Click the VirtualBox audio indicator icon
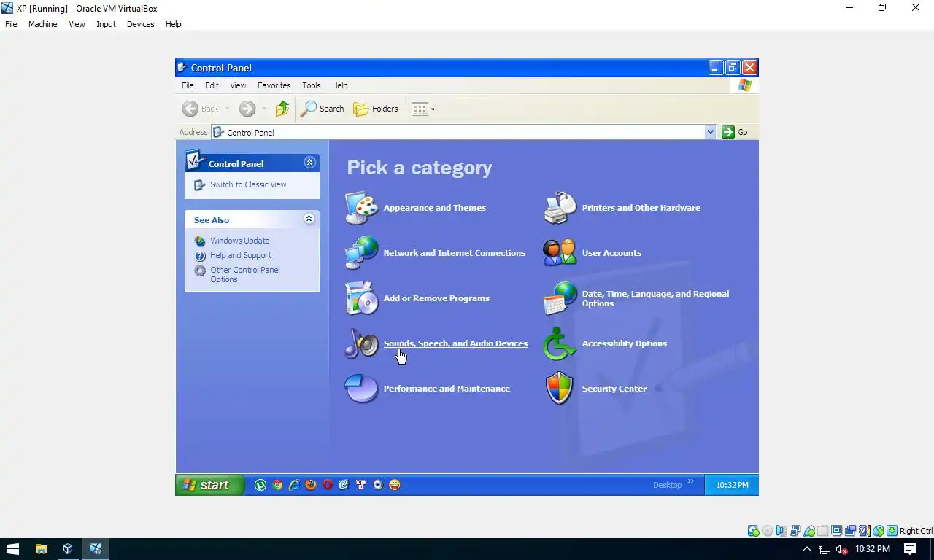Image resolution: width=934 pixels, height=560 pixels. (781, 531)
